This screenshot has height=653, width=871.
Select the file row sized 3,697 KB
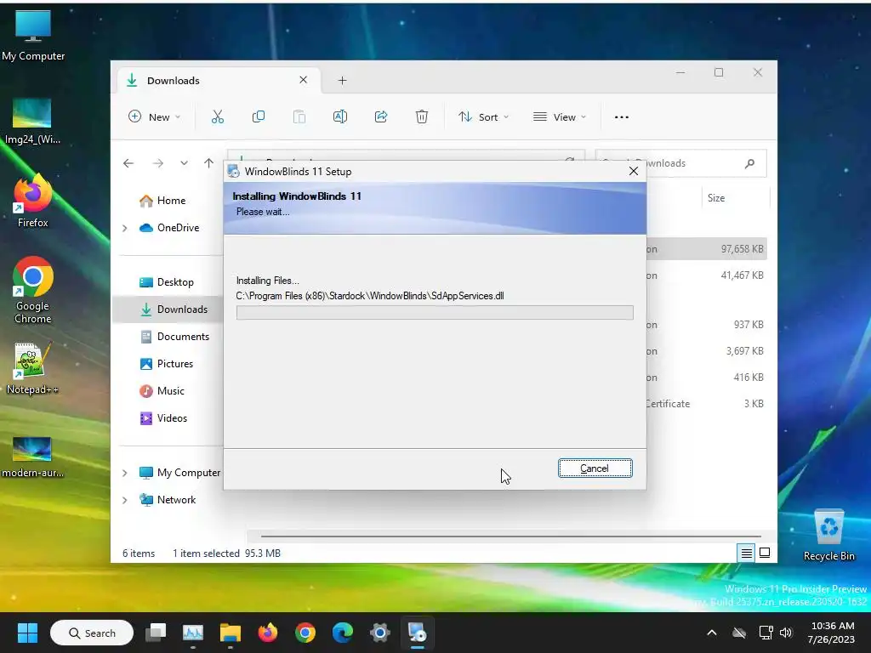(x=707, y=351)
